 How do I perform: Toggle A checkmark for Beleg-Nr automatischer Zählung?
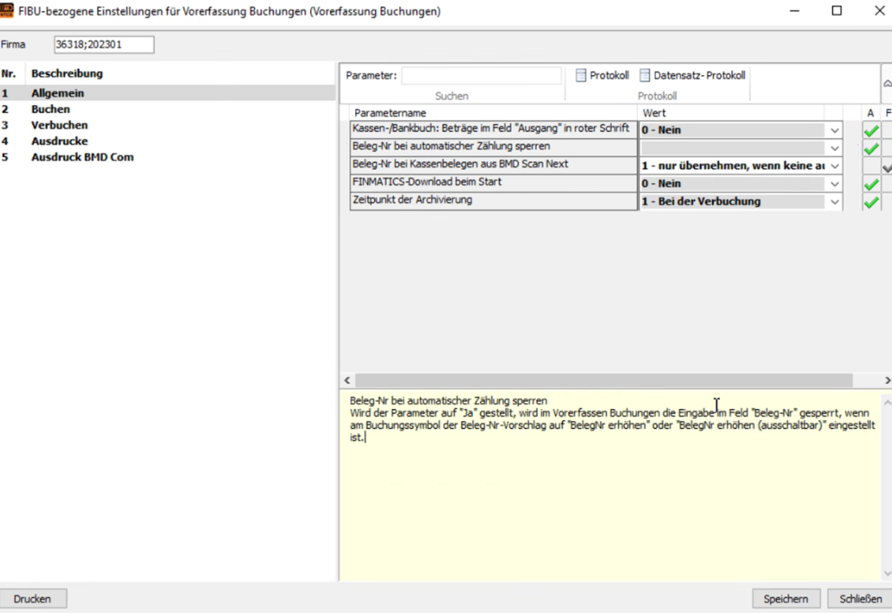coord(871,148)
